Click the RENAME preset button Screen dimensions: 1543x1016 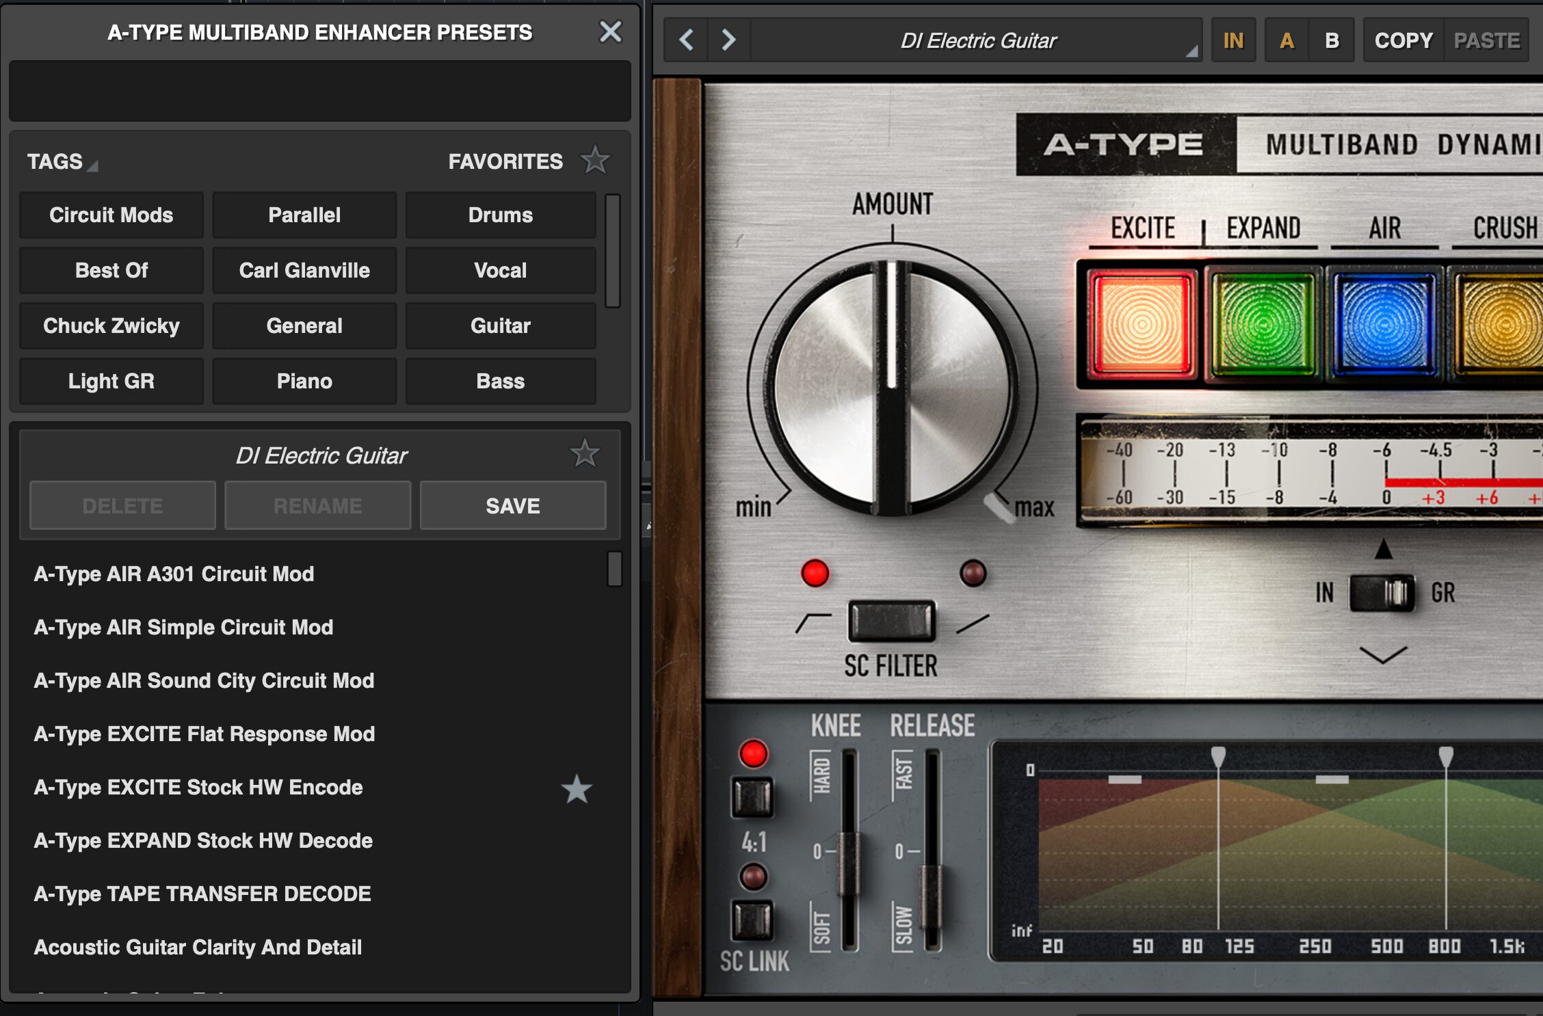pyautogui.click(x=317, y=505)
